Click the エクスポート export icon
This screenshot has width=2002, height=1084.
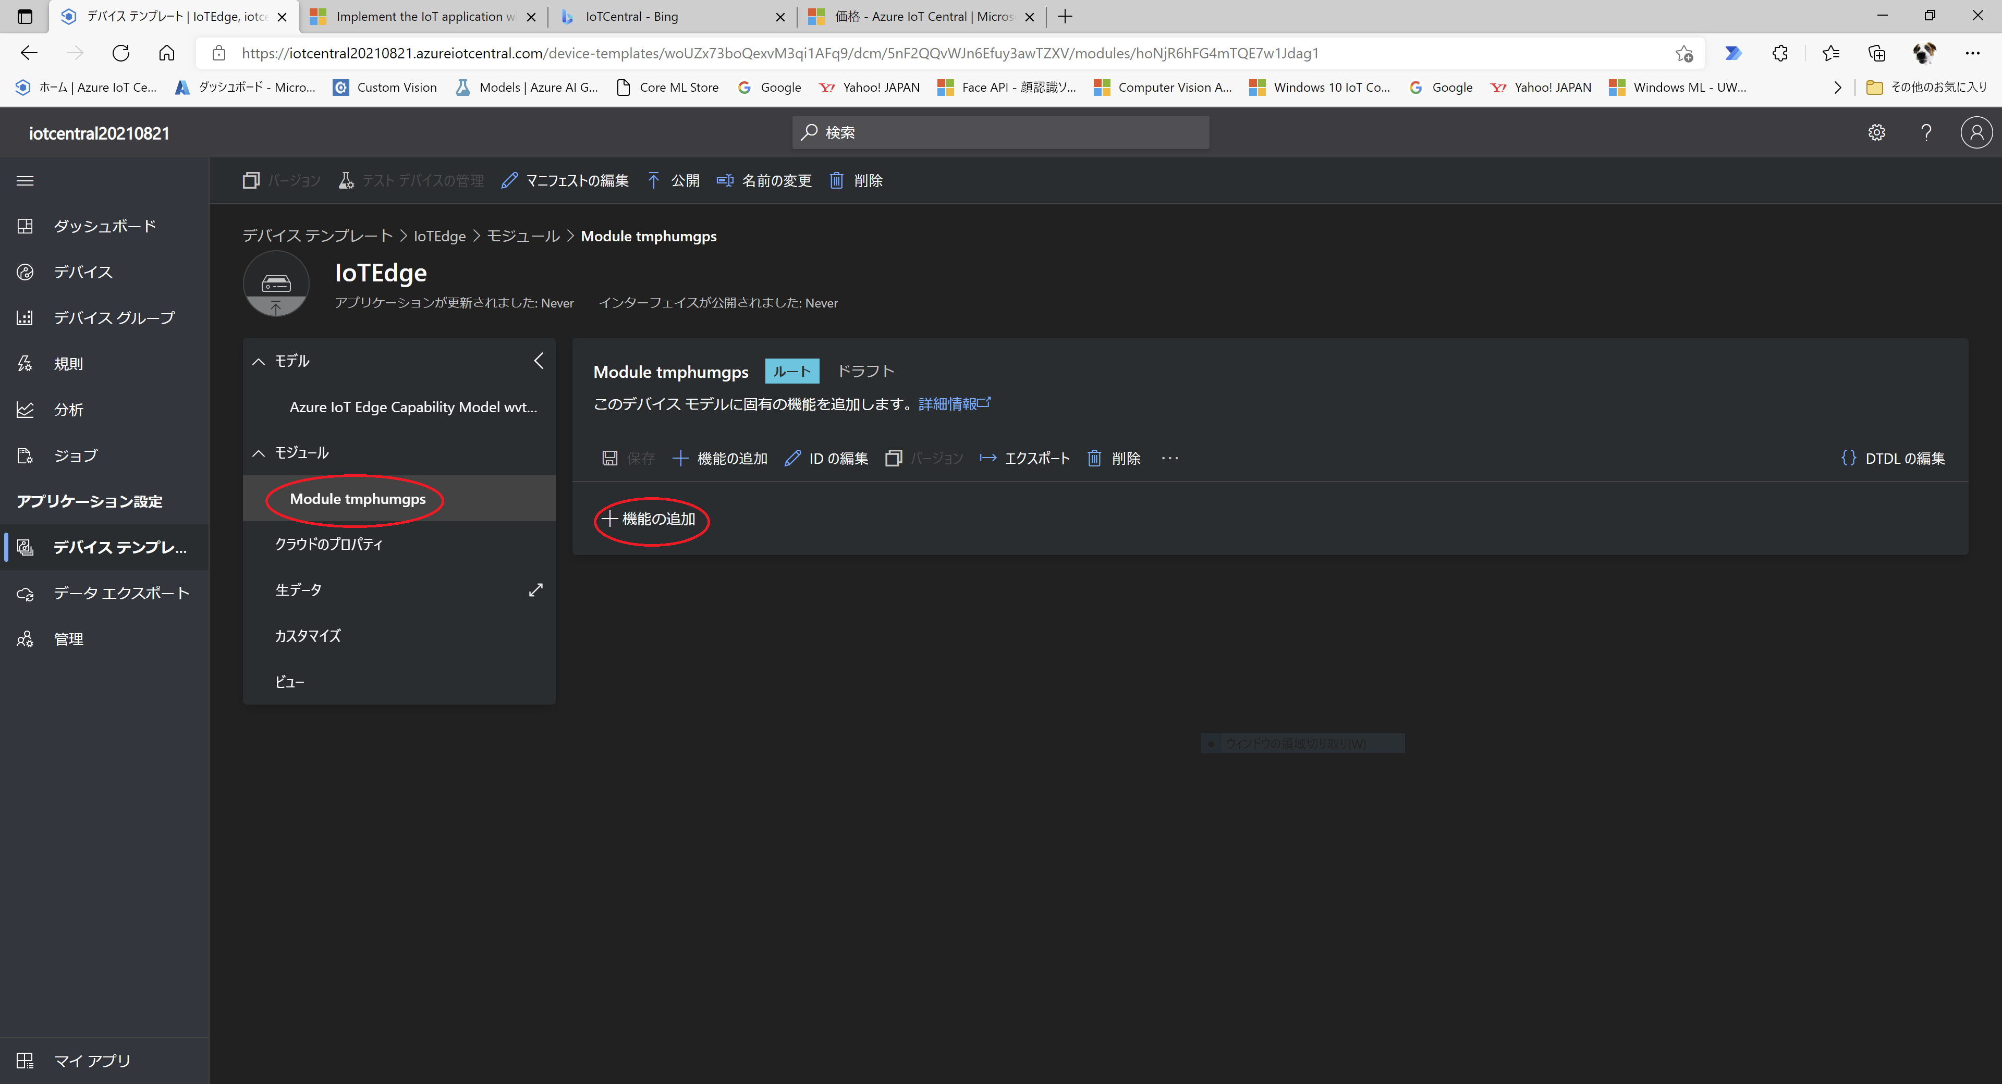pos(988,459)
